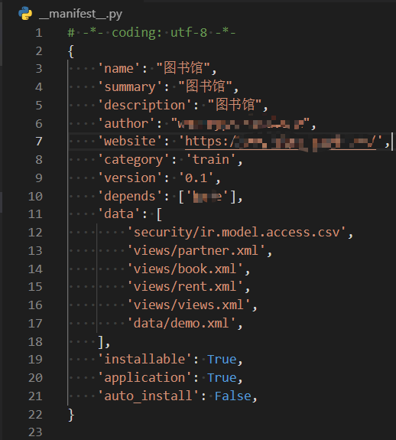Image resolution: width=396 pixels, height=440 pixels.
Task: Place cursor on the opening brace on line 2
Action: tap(71, 51)
